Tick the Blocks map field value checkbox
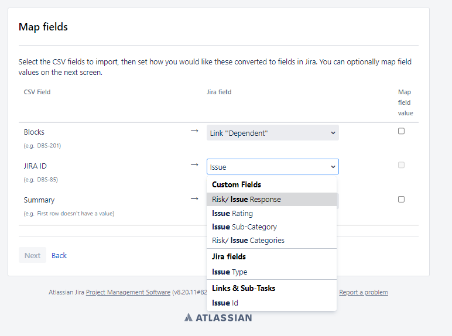Viewport: 452px width, 336px height. click(x=401, y=131)
